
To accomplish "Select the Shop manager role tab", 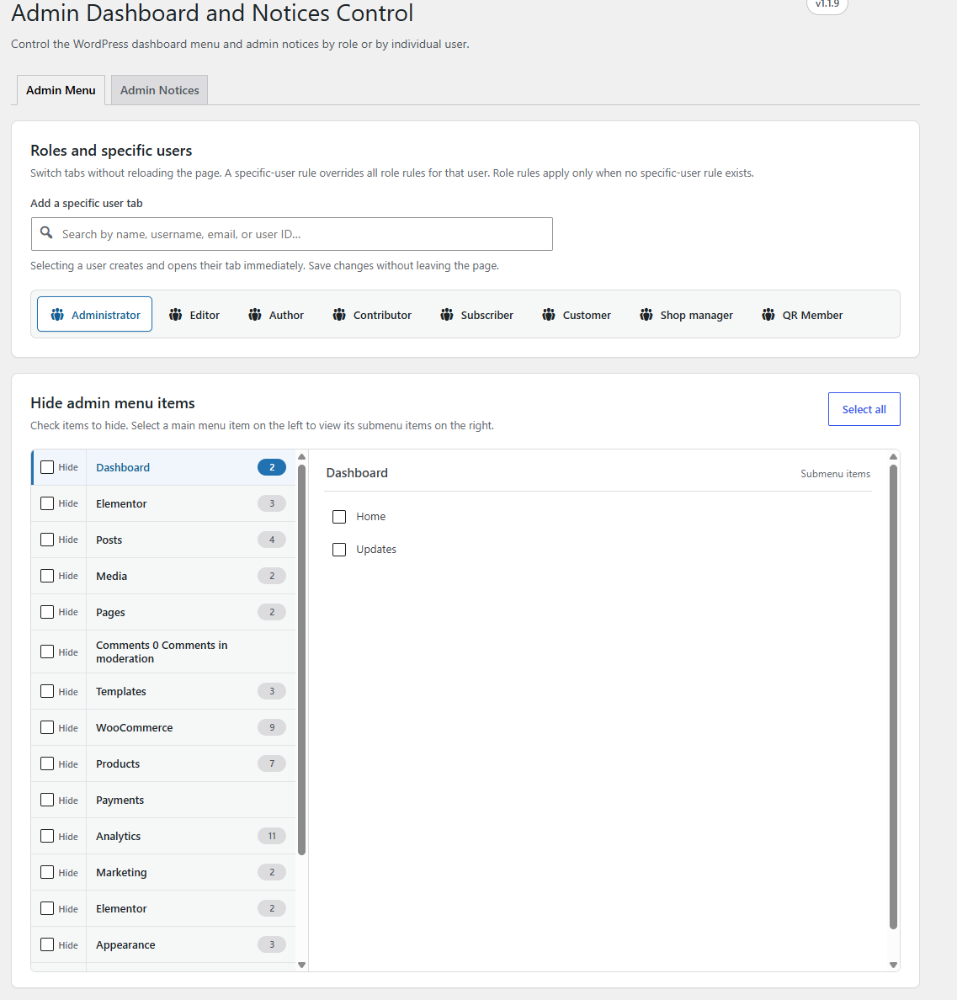I will point(686,315).
